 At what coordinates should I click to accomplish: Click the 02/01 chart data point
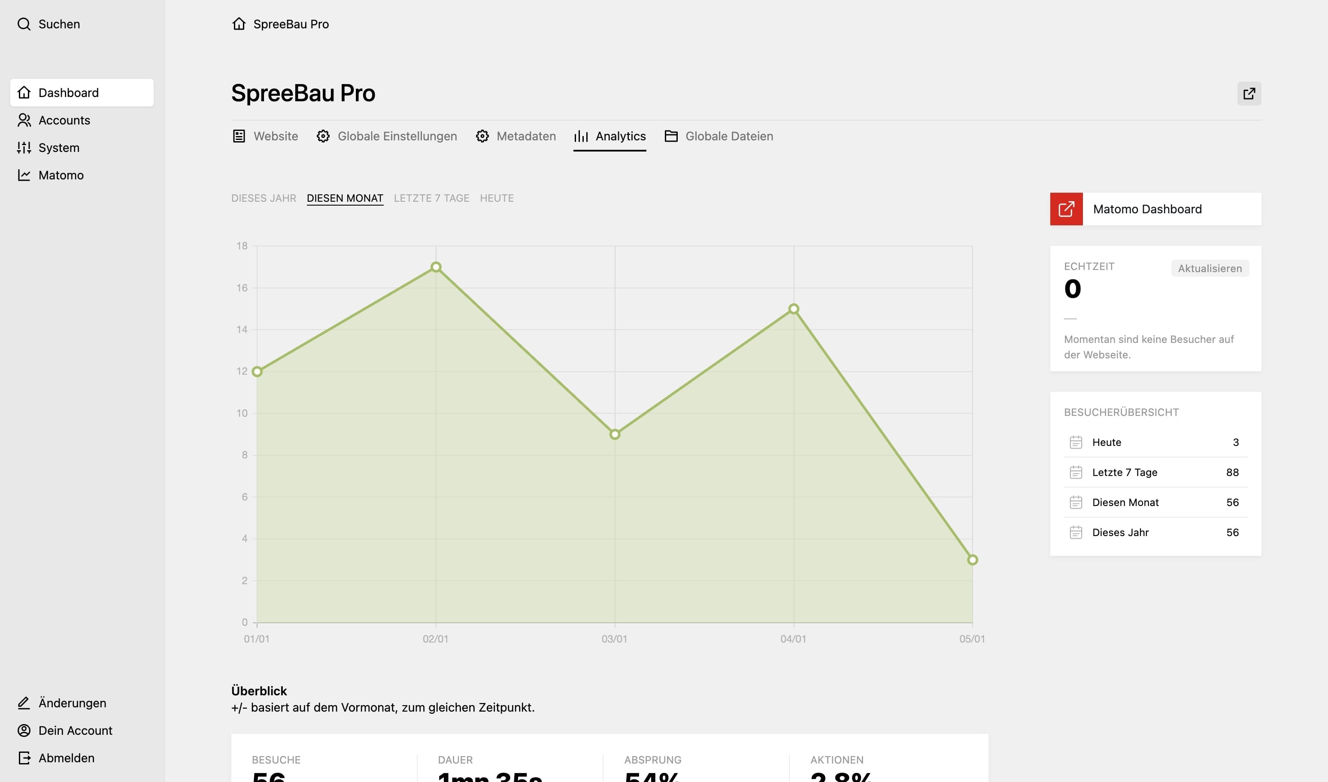click(x=436, y=267)
